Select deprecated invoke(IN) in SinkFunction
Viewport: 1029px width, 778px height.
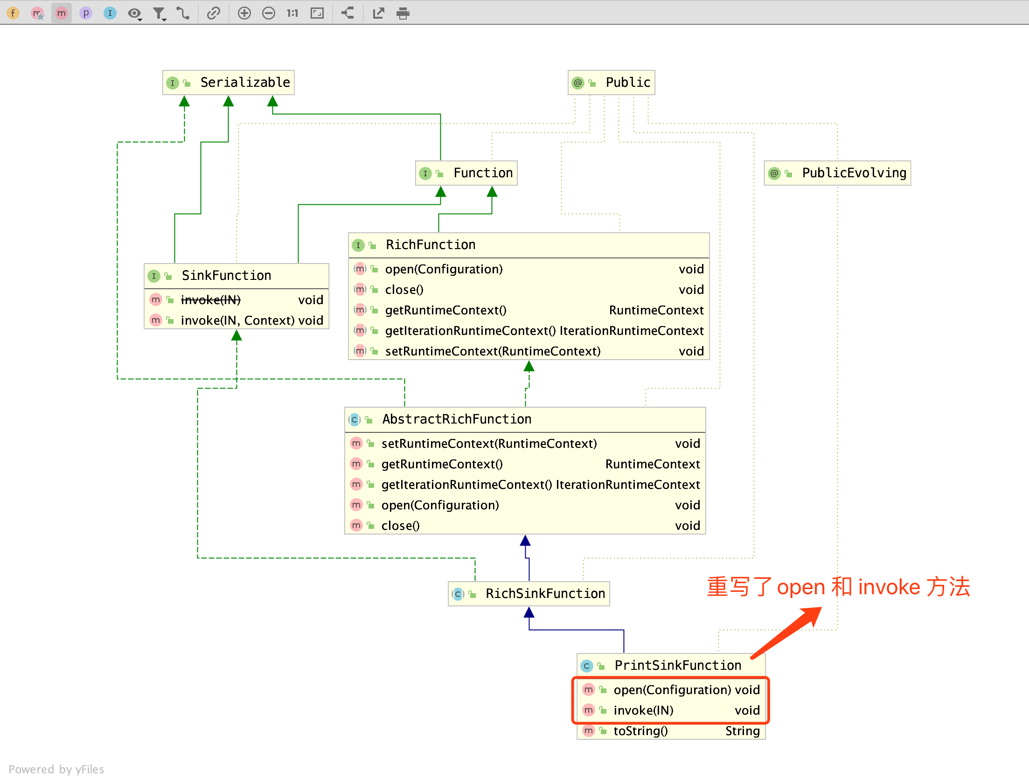236,300
